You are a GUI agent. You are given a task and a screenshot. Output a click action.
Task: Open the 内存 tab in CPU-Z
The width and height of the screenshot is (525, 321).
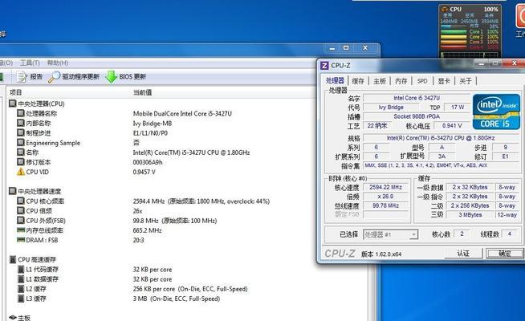click(x=401, y=81)
